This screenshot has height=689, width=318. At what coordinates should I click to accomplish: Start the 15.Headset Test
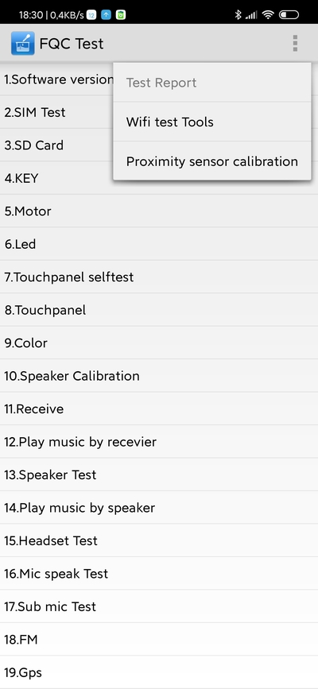tap(159, 540)
